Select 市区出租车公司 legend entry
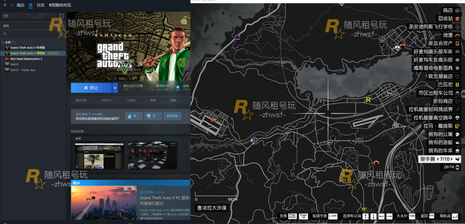Viewport: 465px width, 224px height. [439, 93]
